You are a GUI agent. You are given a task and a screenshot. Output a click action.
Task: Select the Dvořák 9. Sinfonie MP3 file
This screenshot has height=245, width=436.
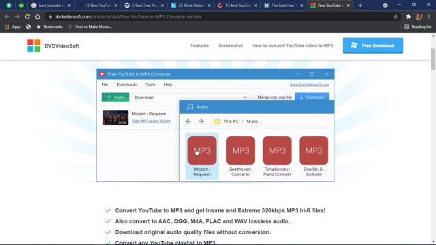coord(313,156)
